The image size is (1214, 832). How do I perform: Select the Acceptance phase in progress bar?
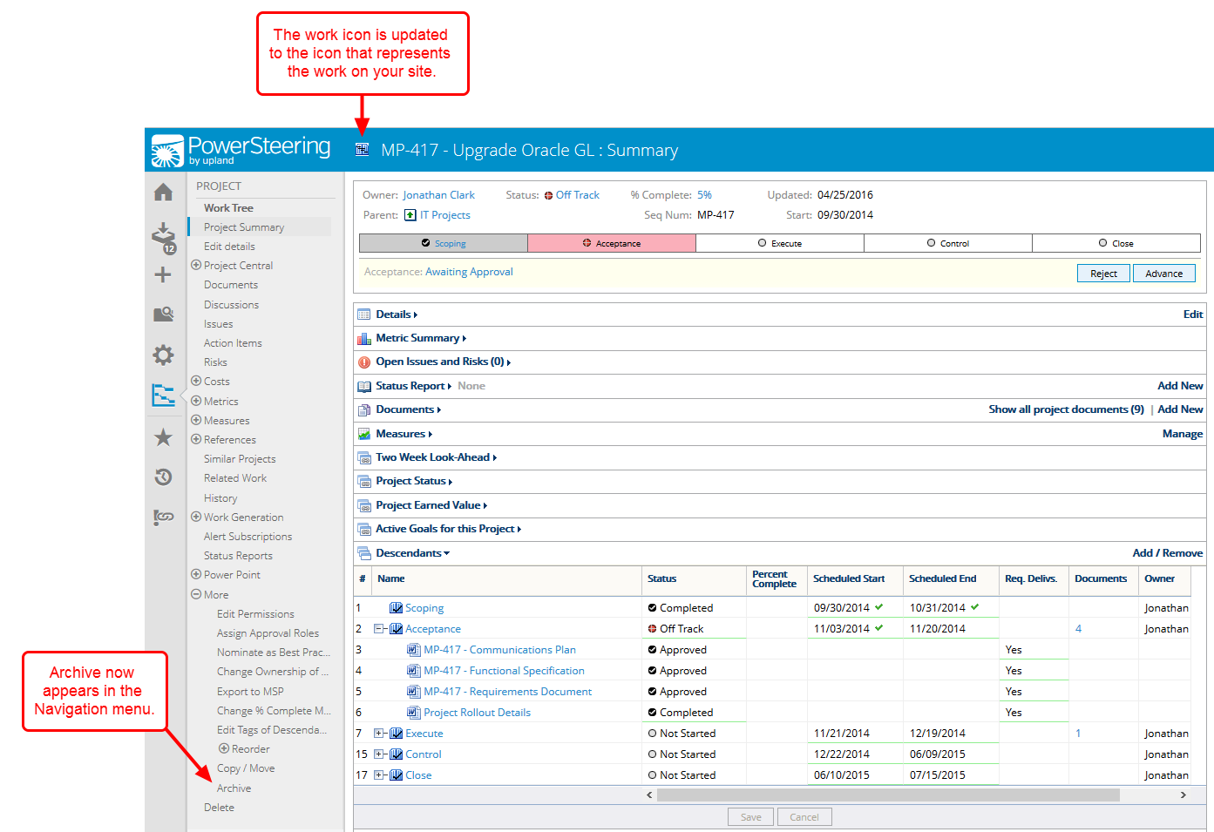[612, 243]
